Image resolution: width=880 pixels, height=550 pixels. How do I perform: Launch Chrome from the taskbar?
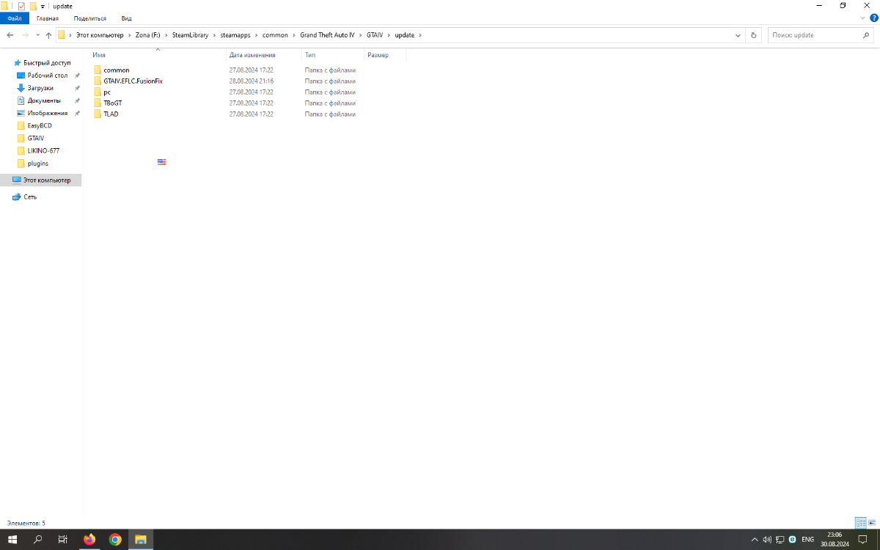click(x=115, y=540)
